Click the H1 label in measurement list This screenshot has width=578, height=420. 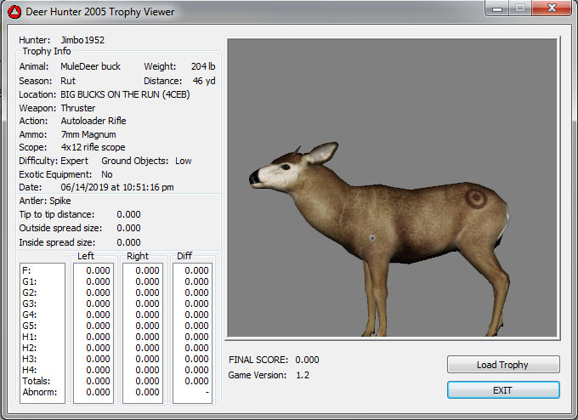(x=28, y=337)
